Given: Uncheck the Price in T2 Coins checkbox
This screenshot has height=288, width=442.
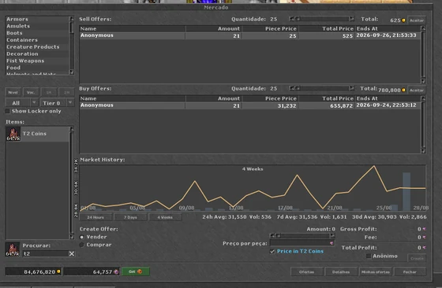Looking at the screenshot, I should (272, 251).
